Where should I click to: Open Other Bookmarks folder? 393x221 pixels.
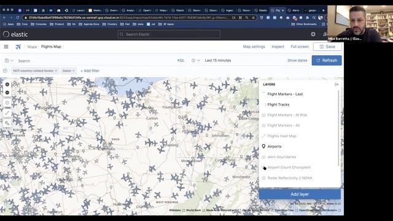[304, 25]
